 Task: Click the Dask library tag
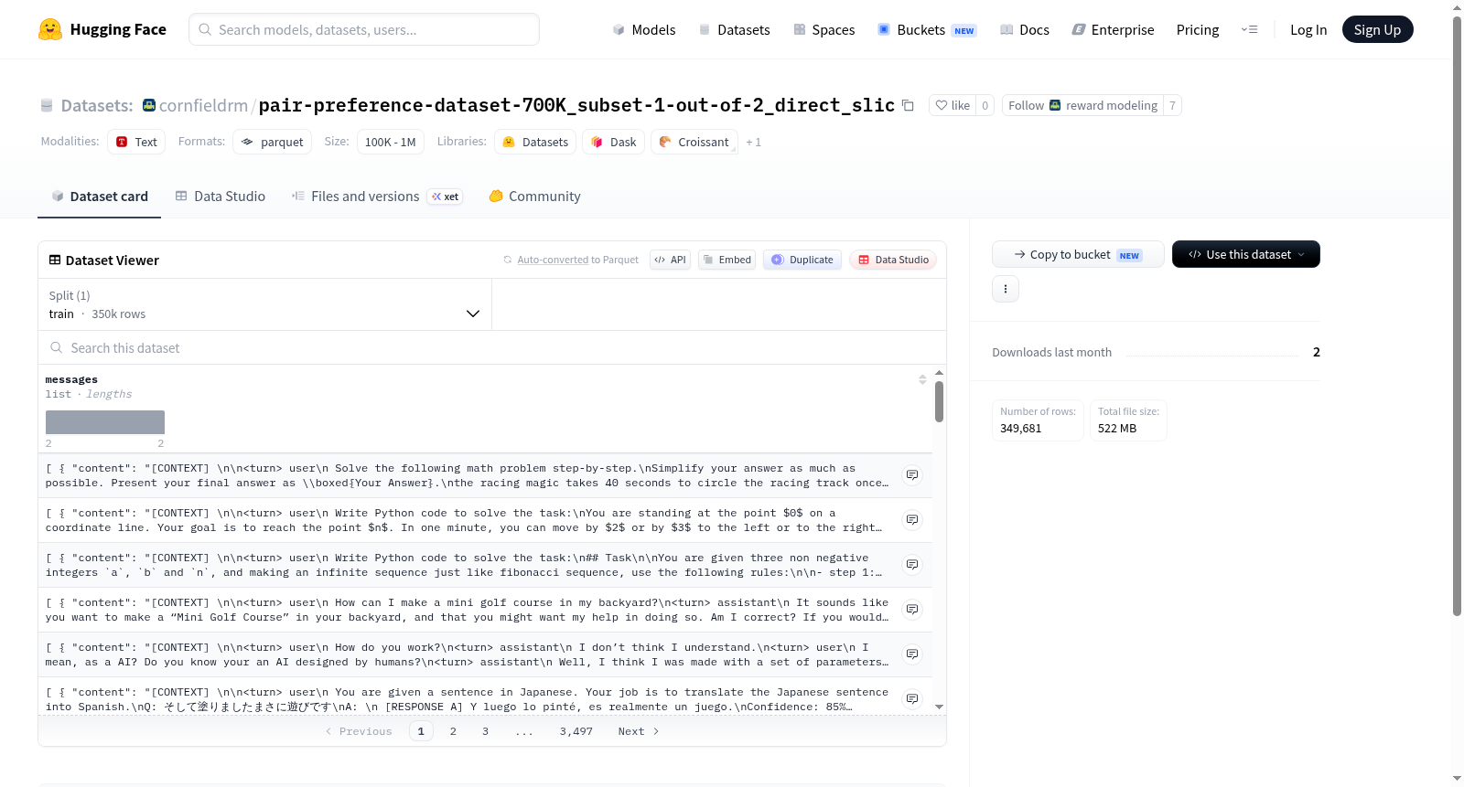pos(613,142)
